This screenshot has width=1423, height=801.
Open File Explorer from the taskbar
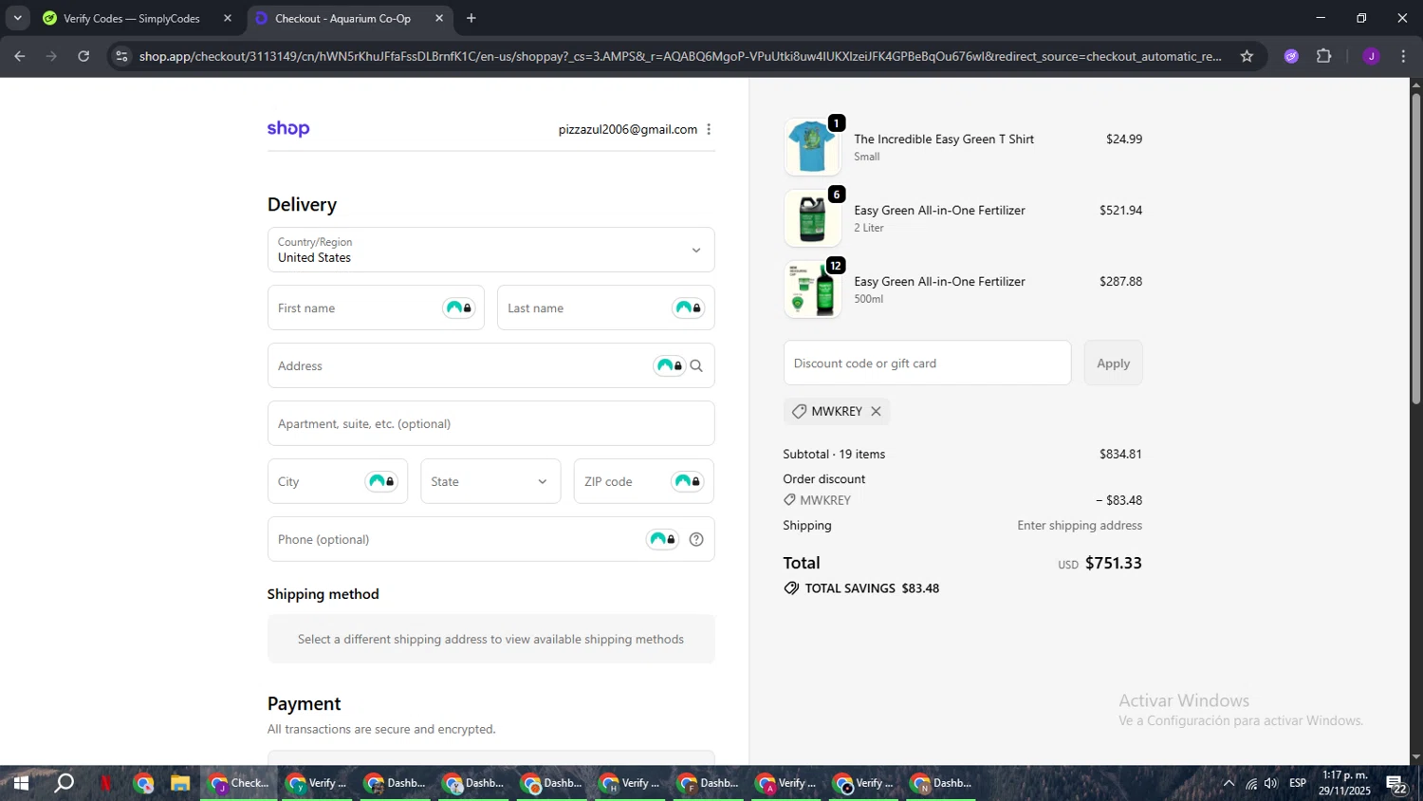click(x=180, y=783)
